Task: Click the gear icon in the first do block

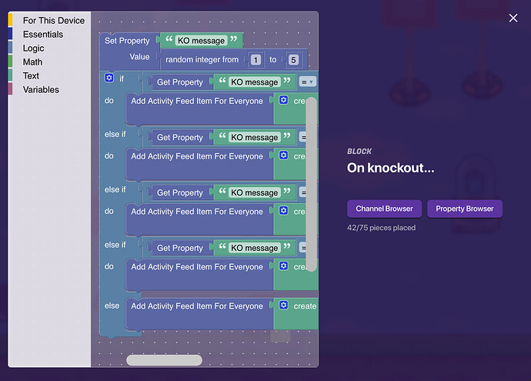Action: click(x=284, y=101)
